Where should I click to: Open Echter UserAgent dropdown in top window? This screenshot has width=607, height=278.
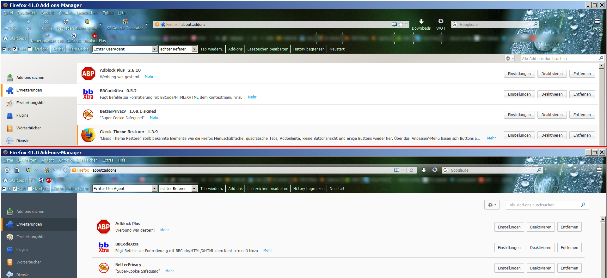pos(125,49)
